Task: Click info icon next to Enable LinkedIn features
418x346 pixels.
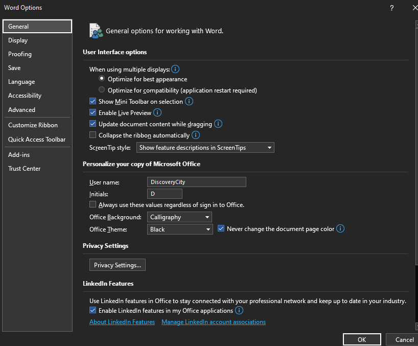Action: (239, 310)
